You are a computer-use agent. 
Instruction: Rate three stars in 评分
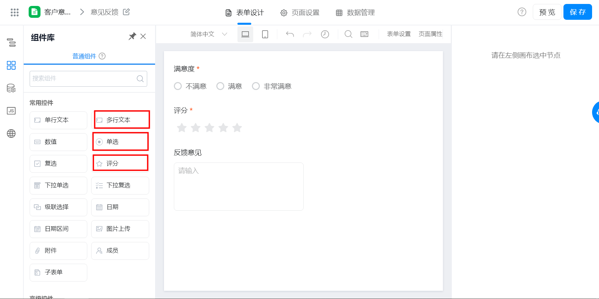click(209, 128)
